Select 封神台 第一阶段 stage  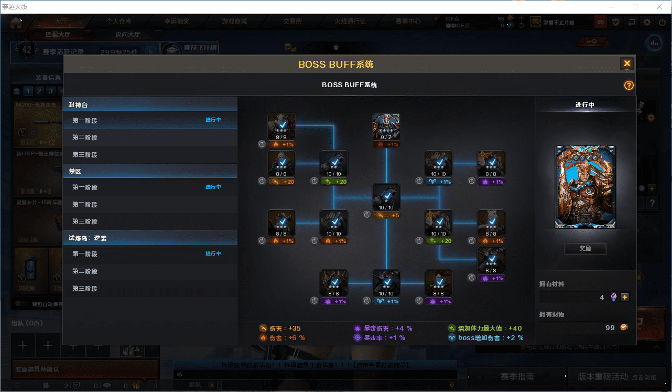click(150, 120)
